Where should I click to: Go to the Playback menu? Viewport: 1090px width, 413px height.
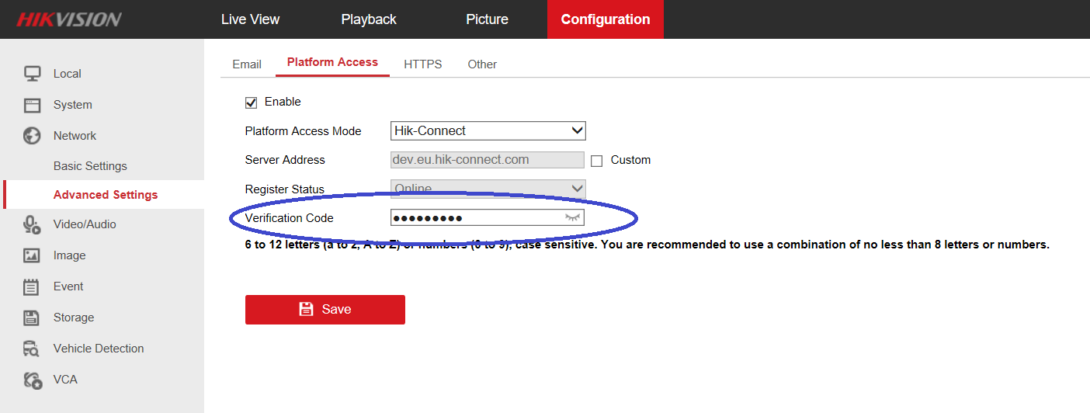[369, 19]
